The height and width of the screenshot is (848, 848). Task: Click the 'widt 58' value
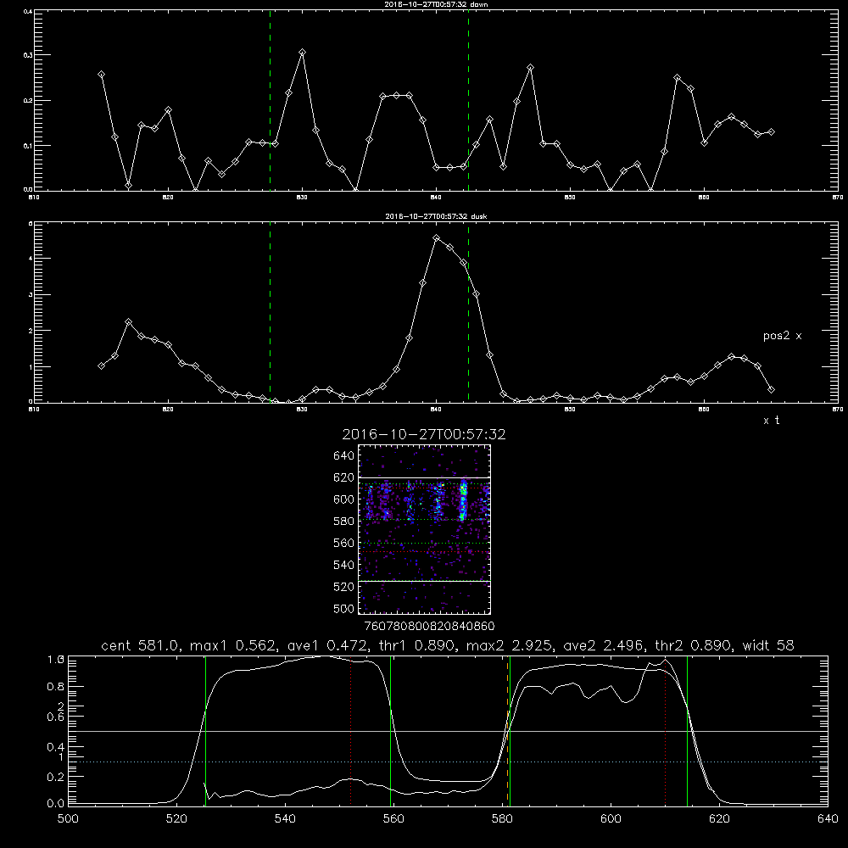tap(768, 645)
